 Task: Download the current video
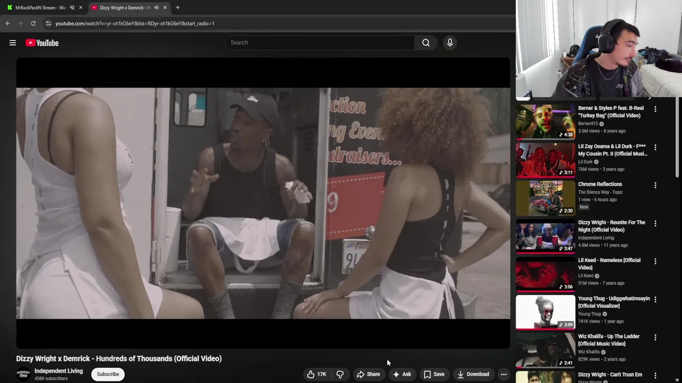tap(473, 374)
